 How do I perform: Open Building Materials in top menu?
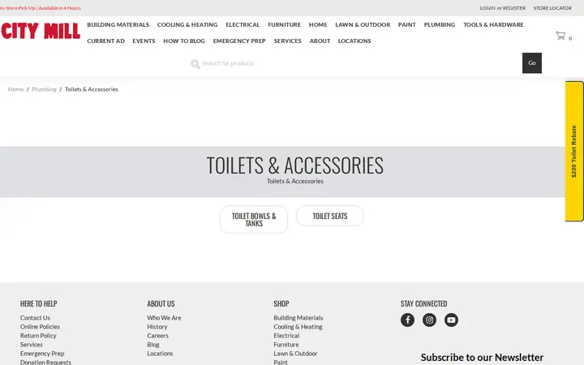pos(118,24)
